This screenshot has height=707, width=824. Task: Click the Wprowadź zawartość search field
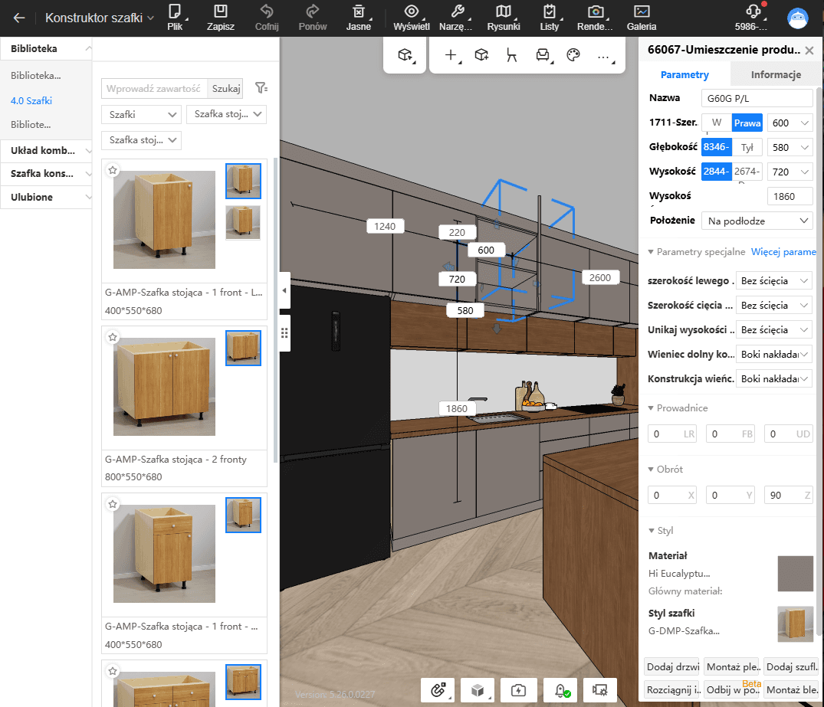[154, 89]
